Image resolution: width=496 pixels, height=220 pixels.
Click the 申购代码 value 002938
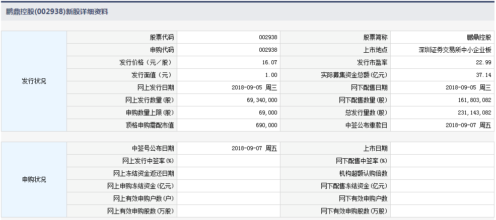coord(267,50)
